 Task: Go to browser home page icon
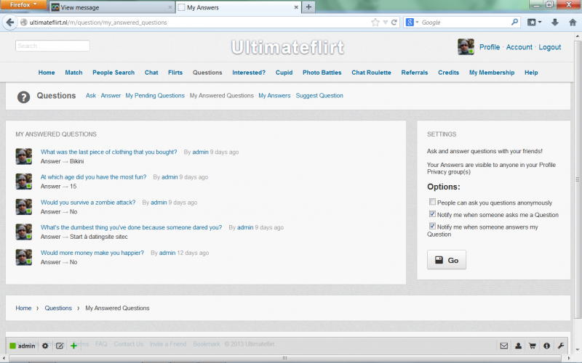(x=573, y=23)
